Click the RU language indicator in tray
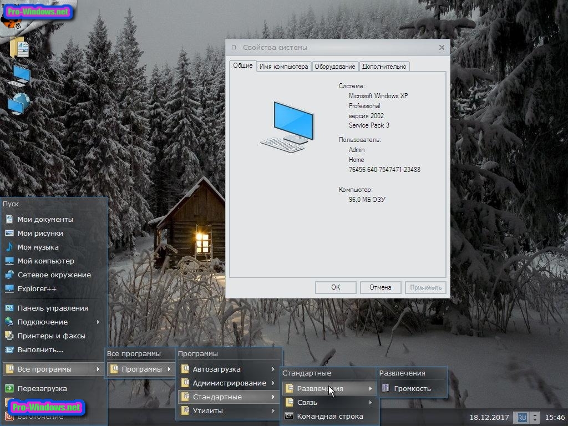This screenshot has width=568, height=426. click(522, 417)
